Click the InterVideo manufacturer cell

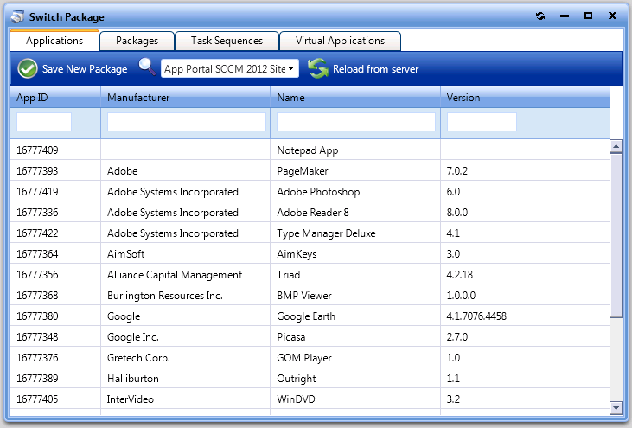185,399
